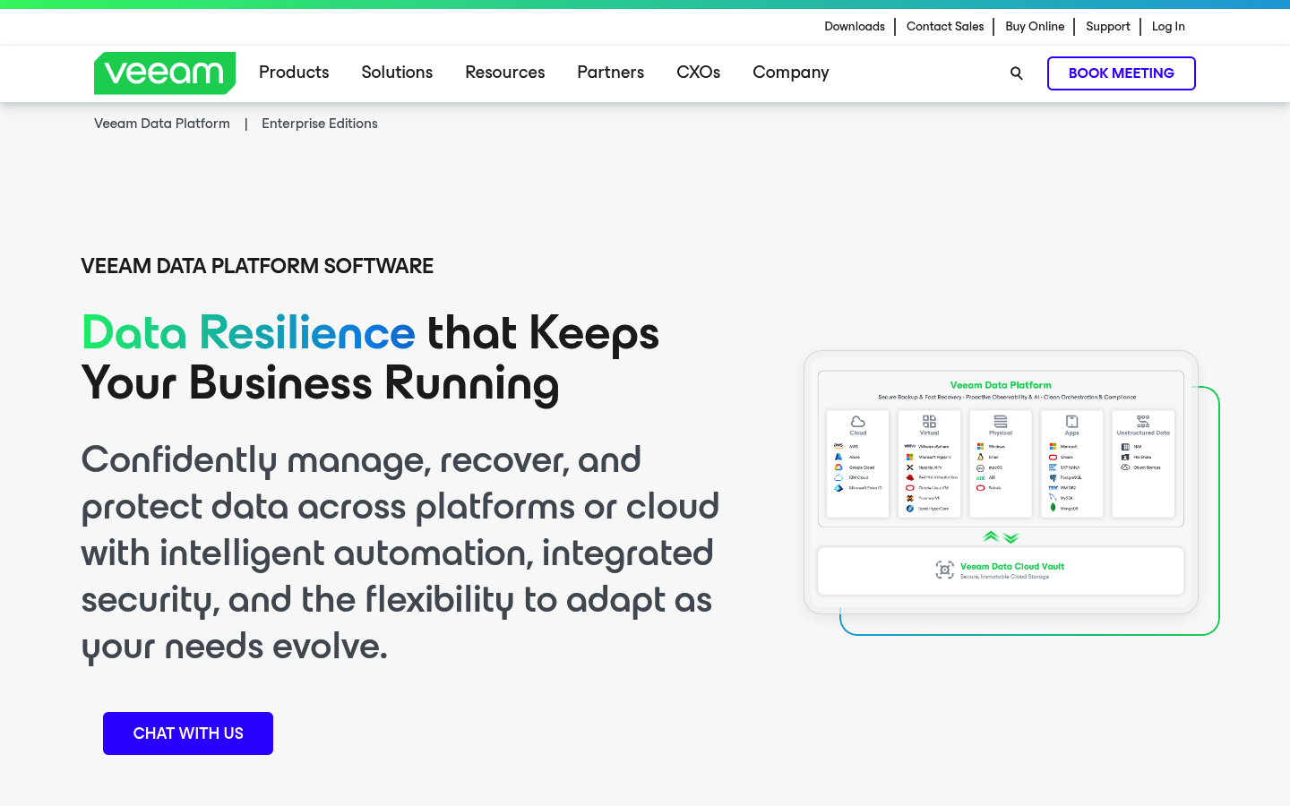Select the Enterprise Editions breadcrumb
This screenshot has width=1290, height=806.
[x=320, y=124]
